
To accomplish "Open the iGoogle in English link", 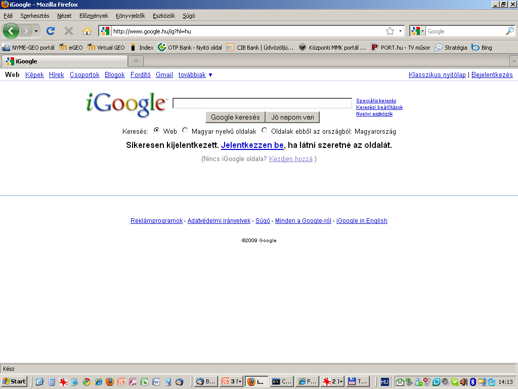I will coord(362,221).
